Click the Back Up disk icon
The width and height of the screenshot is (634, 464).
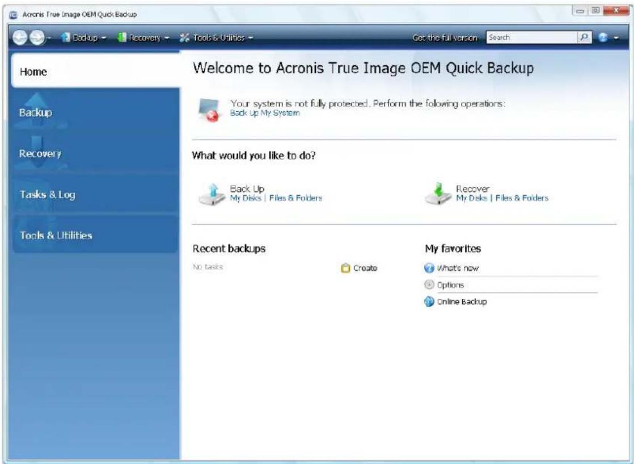click(x=212, y=194)
